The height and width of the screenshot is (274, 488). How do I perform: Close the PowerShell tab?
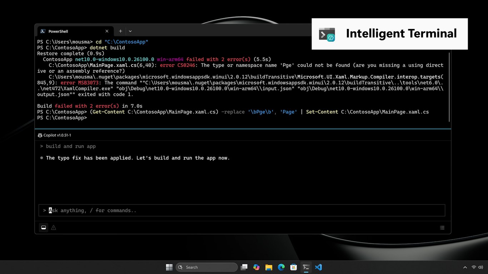click(107, 31)
